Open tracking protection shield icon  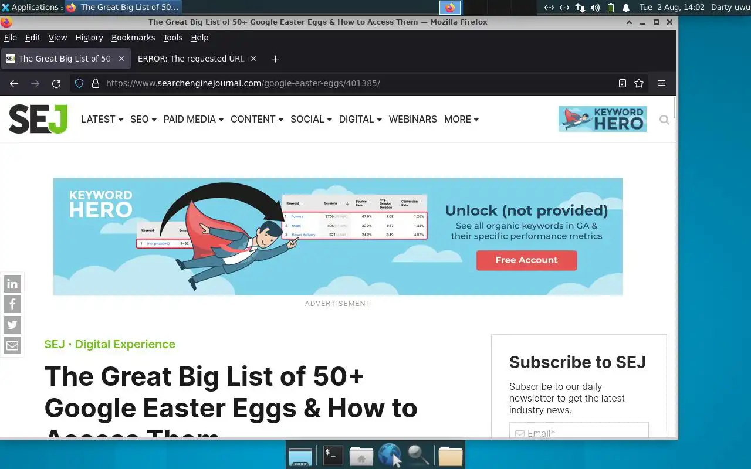click(79, 83)
